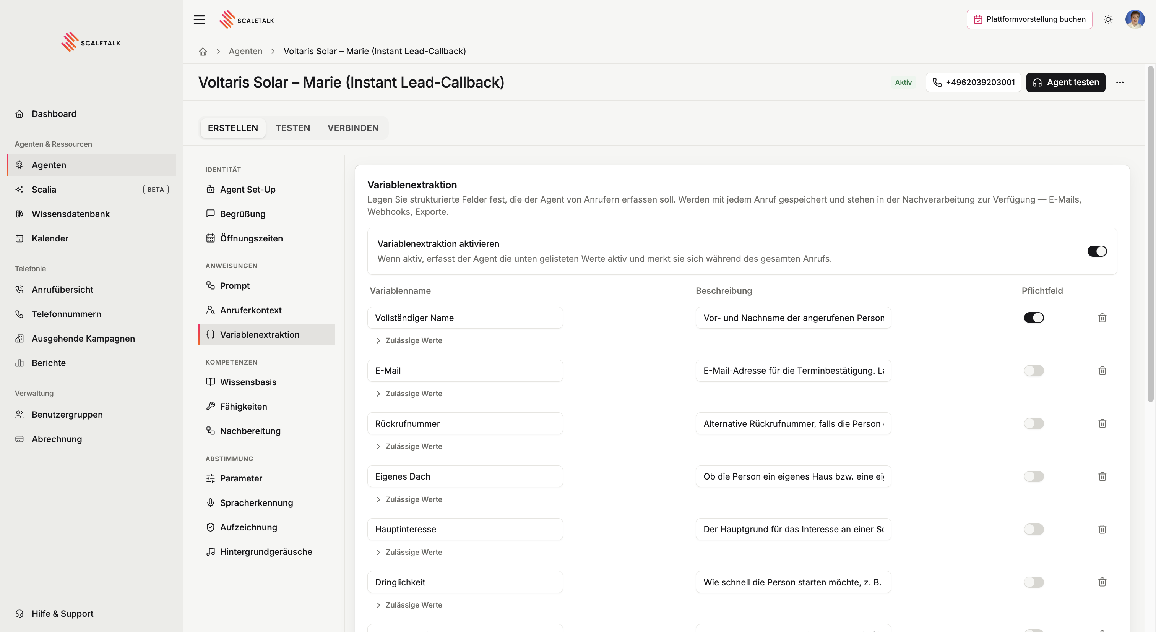Select Begrüßung in the settings menu

tap(266, 214)
